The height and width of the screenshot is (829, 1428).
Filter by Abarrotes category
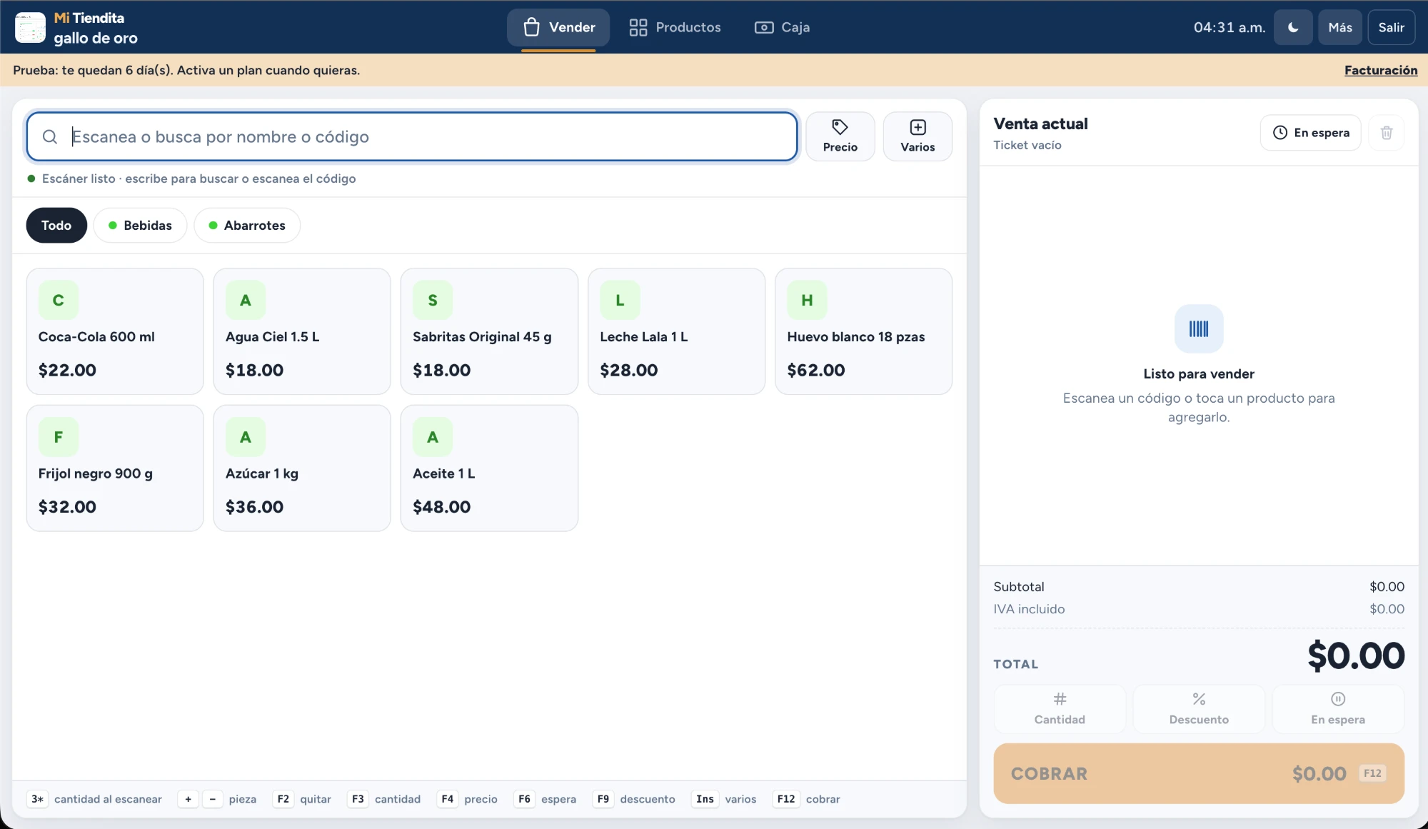[x=247, y=225]
